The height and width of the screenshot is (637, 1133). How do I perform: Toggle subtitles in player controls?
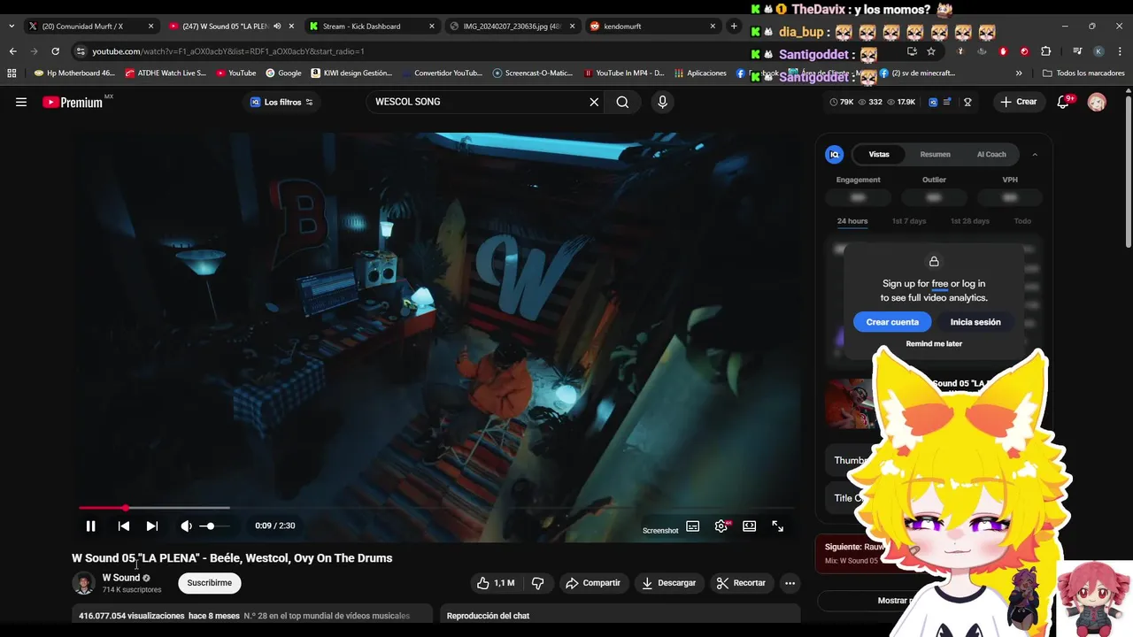693,526
